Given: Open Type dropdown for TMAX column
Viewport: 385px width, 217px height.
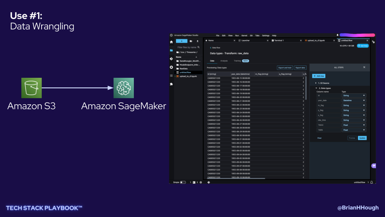Looking at the screenshot, I should pos(354,125).
